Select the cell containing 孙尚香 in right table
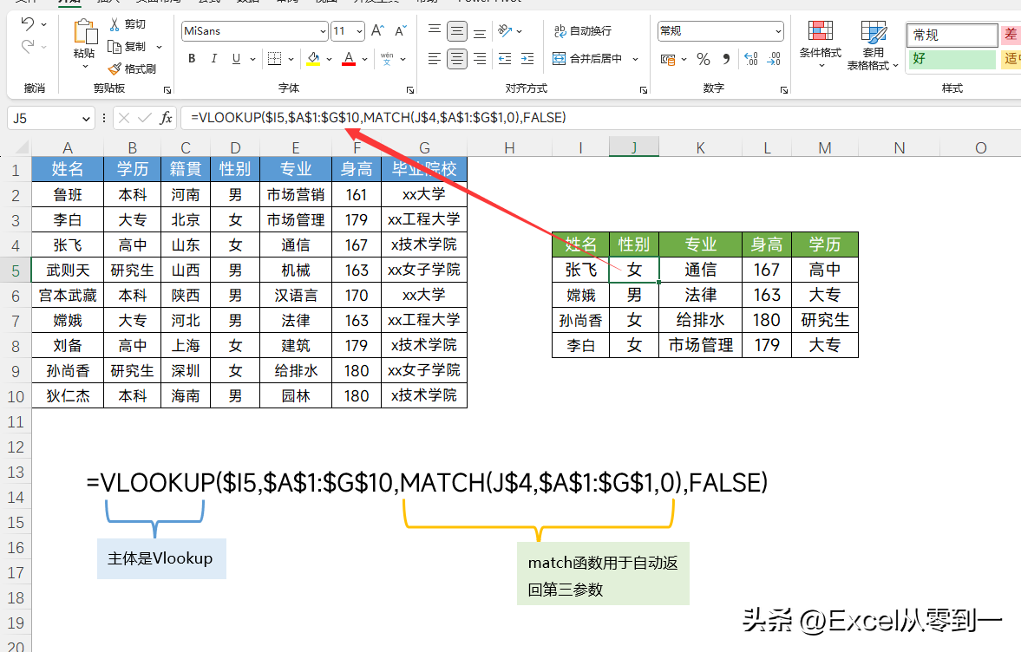 581,320
